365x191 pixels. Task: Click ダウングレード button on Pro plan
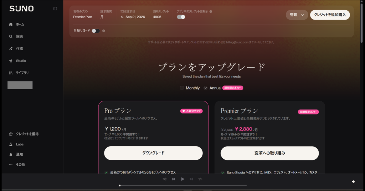[153, 153]
